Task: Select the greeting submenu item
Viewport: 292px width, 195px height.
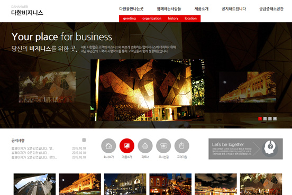Action: pos(130,18)
